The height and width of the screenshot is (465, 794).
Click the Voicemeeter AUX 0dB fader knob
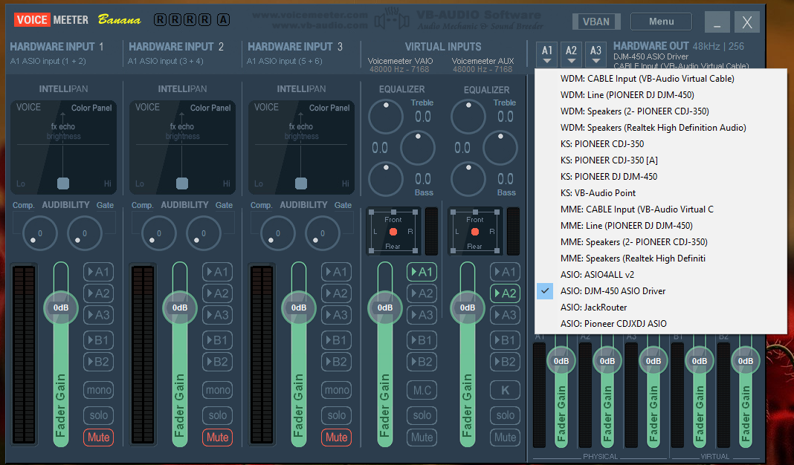coord(468,308)
